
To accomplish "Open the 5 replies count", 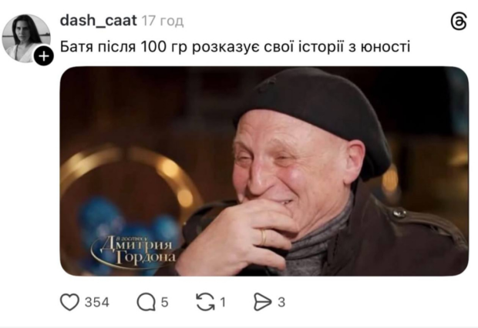I will pos(165,303).
